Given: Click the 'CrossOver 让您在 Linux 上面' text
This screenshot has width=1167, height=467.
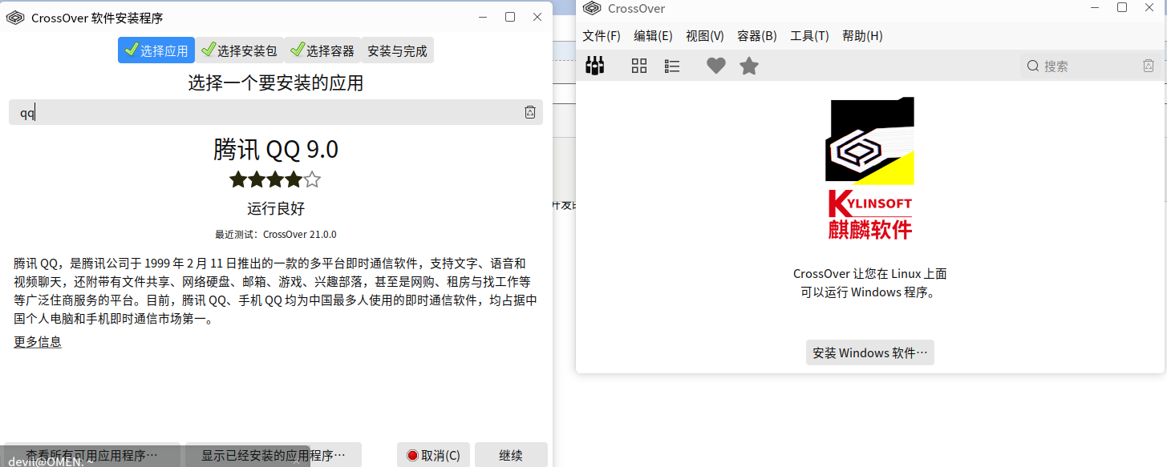Looking at the screenshot, I should pos(870,274).
